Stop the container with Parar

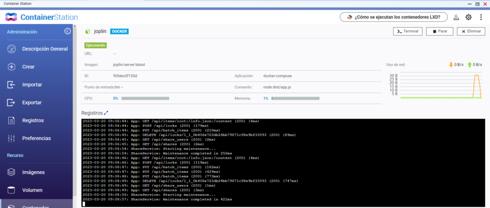pyautogui.click(x=440, y=31)
